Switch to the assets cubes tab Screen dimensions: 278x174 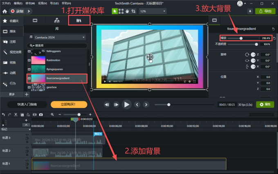(57, 20)
